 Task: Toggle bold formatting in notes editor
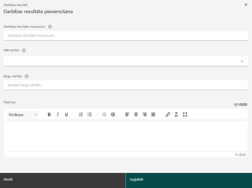click(x=49, y=115)
